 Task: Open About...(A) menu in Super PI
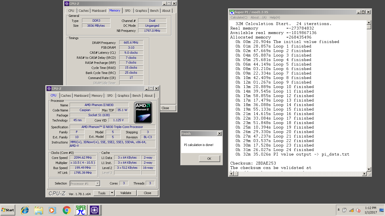258,17
